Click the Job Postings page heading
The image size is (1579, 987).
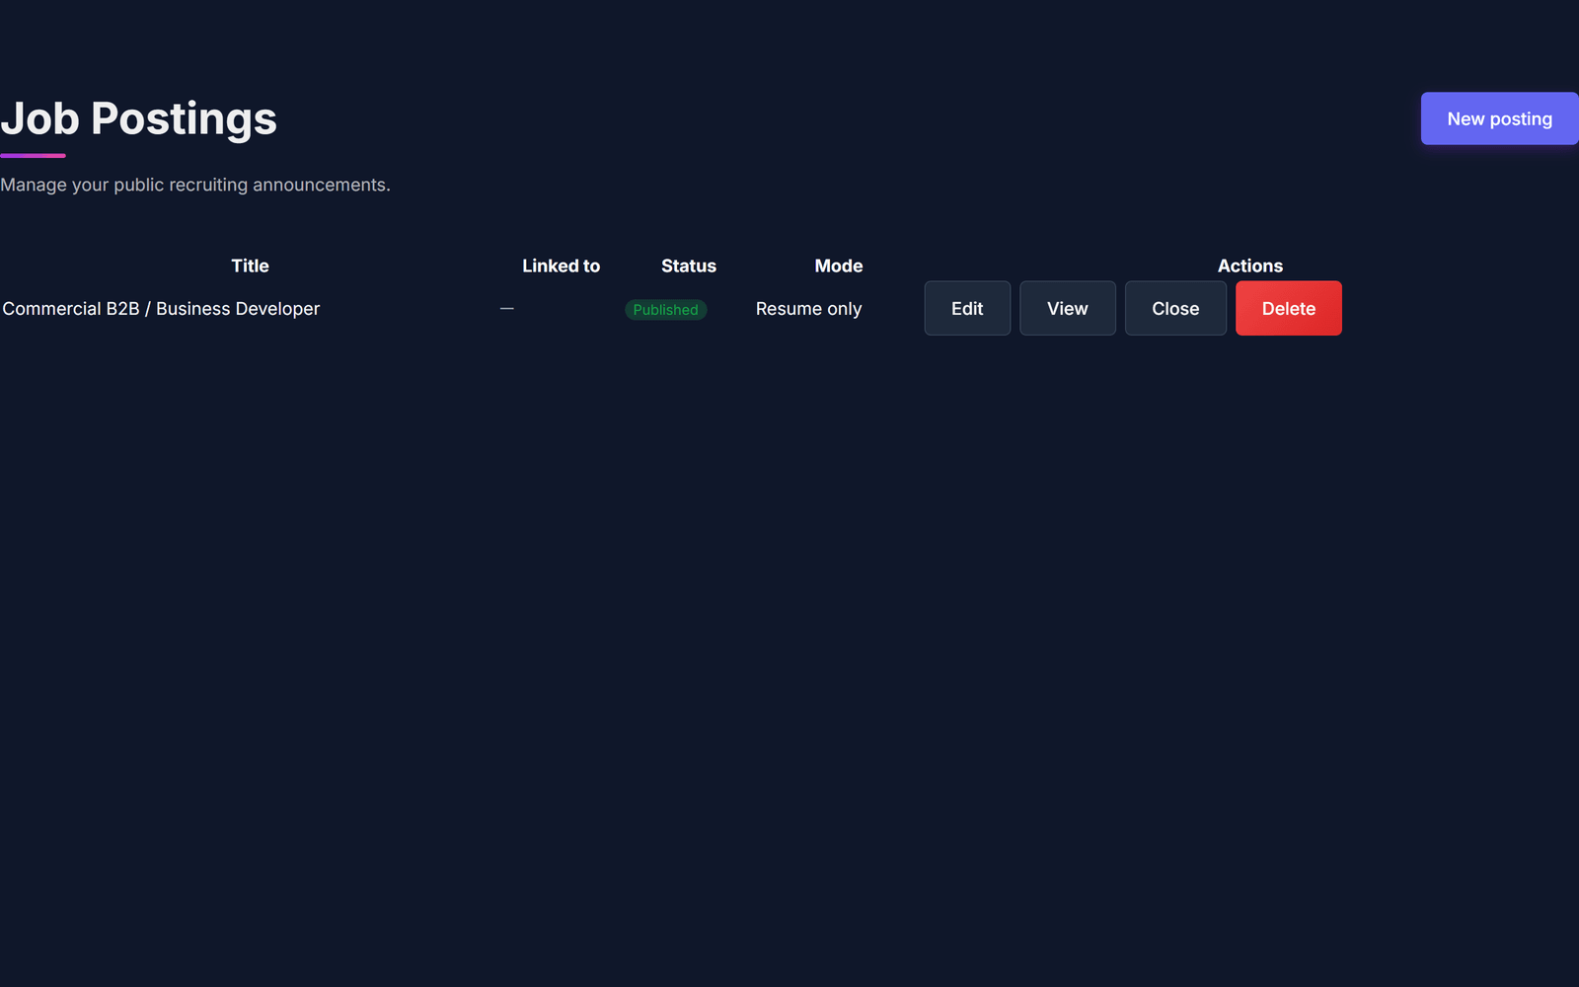tap(138, 118)
